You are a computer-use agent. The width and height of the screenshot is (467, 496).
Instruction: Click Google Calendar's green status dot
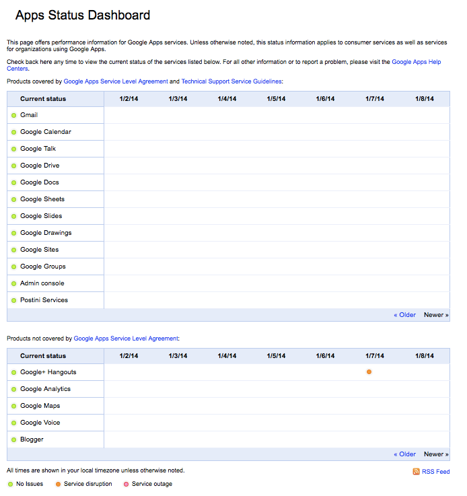[x=13, y=132]
